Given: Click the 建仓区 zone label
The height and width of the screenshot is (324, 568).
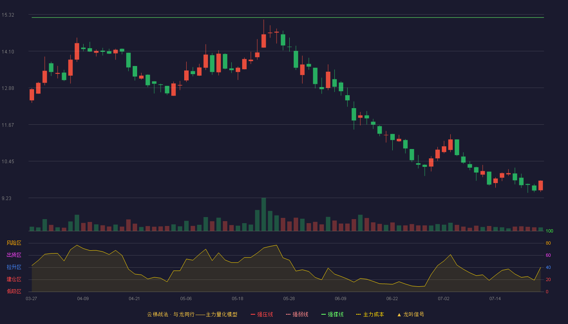Looking at the screenshot, I should click(x=14, y=279).
